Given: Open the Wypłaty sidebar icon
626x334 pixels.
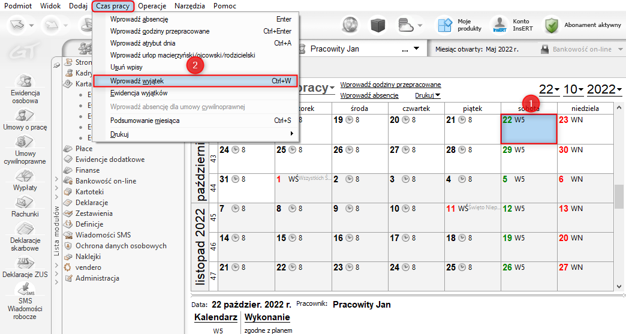Looking at the screenshot, I should tap(25, 176).
